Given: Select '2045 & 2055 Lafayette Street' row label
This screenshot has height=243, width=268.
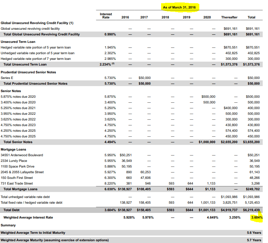Looking at the screenshot, I should pyautogui.click(x=22, y=172).
